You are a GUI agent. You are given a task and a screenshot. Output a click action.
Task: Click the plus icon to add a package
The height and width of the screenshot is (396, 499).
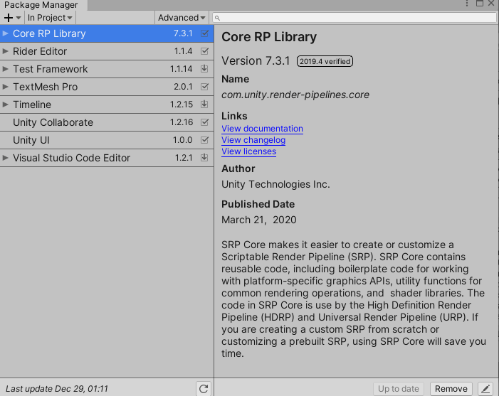click(9, 18)
